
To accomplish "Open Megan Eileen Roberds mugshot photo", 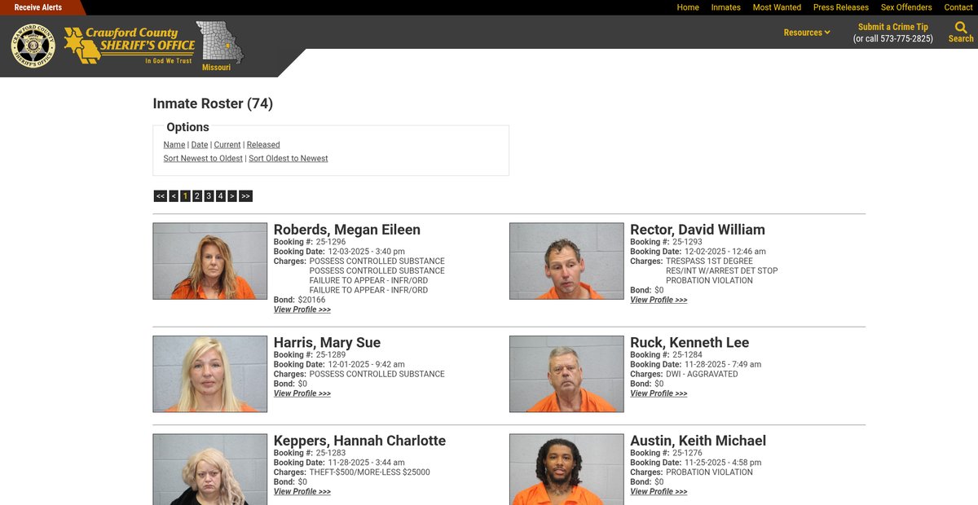I will coord(210,261).
